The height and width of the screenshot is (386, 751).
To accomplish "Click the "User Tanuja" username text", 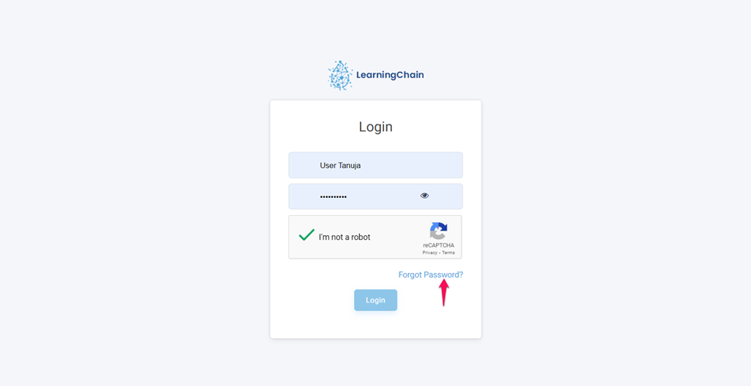I will (x=340, y=166).
